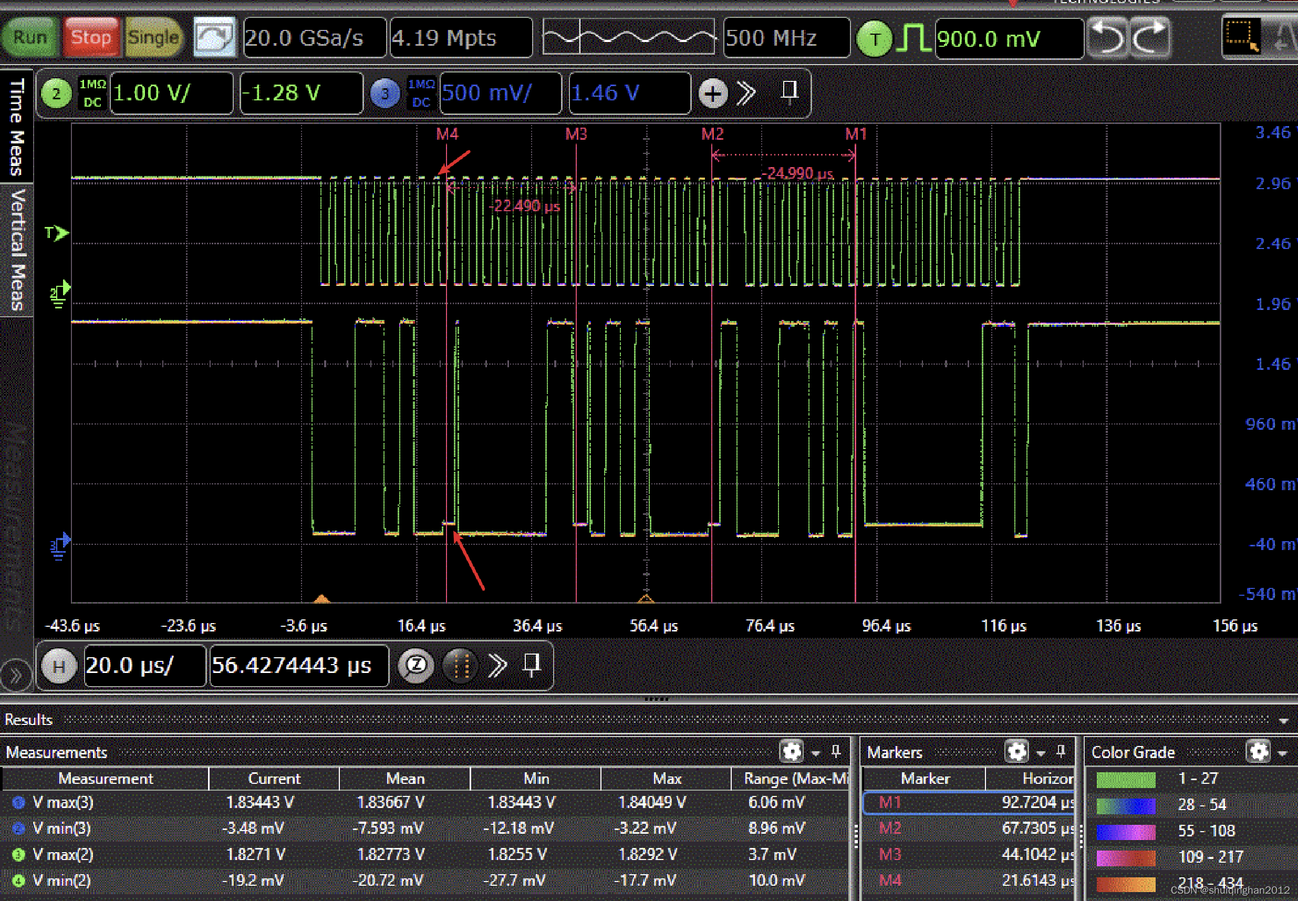Image resolution: width=1298 pixels, height=901 pixels.
Task: Expand horizontal settings double chevron
Action: [x=497, y=666]
